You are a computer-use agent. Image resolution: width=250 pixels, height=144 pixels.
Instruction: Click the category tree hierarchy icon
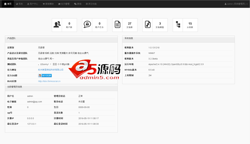(178, 24)
